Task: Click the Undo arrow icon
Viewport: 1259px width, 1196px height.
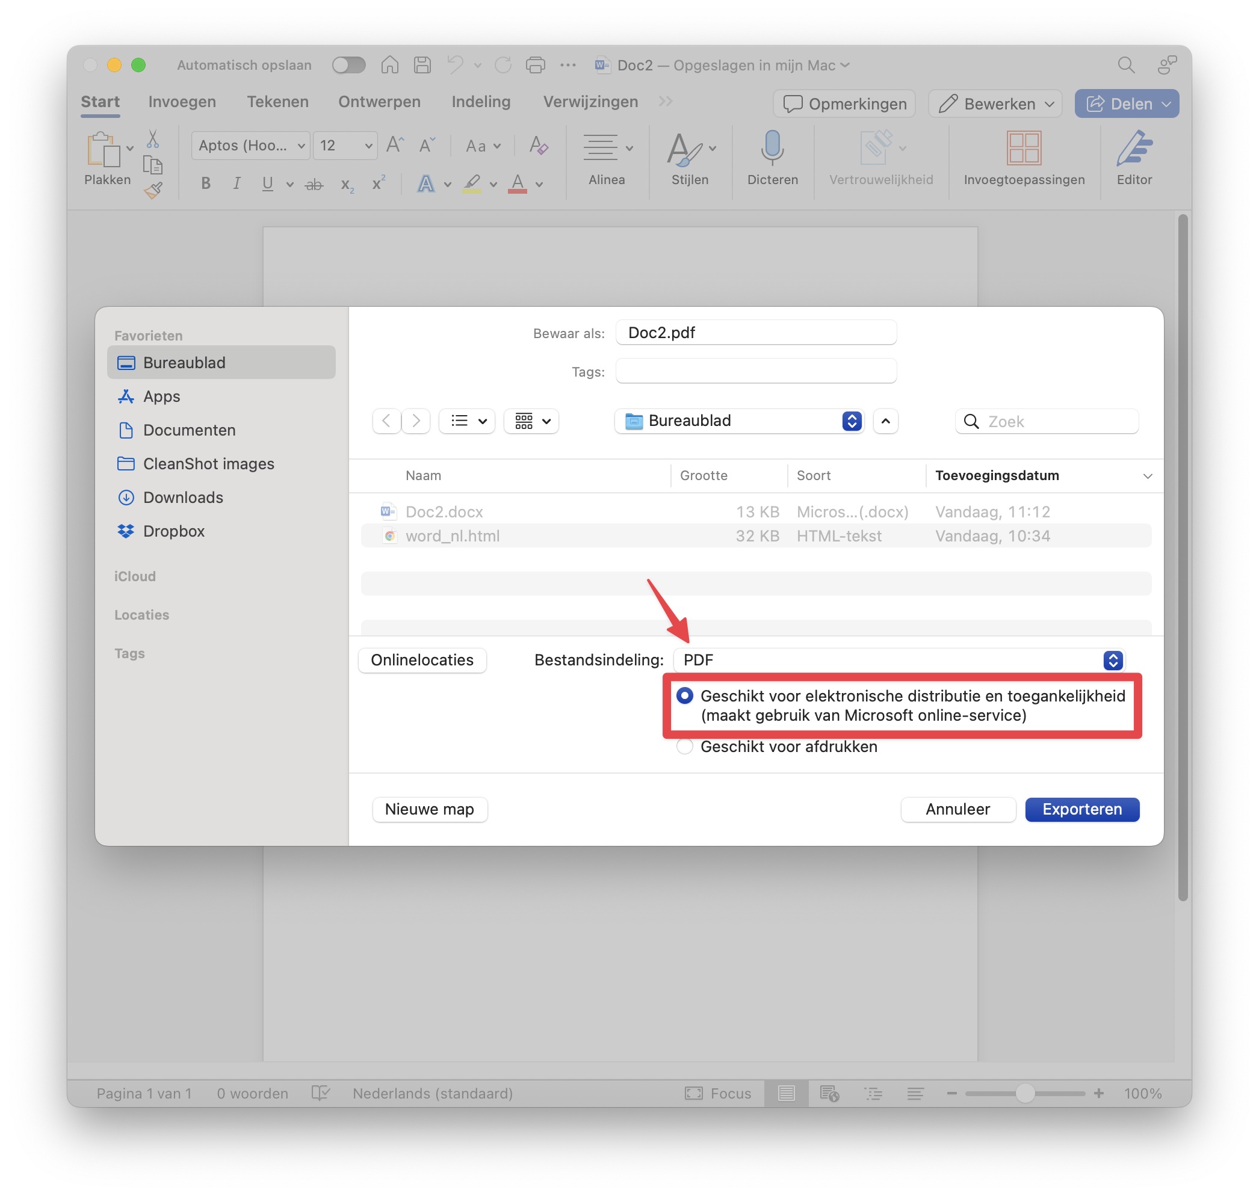Action: 456,65
